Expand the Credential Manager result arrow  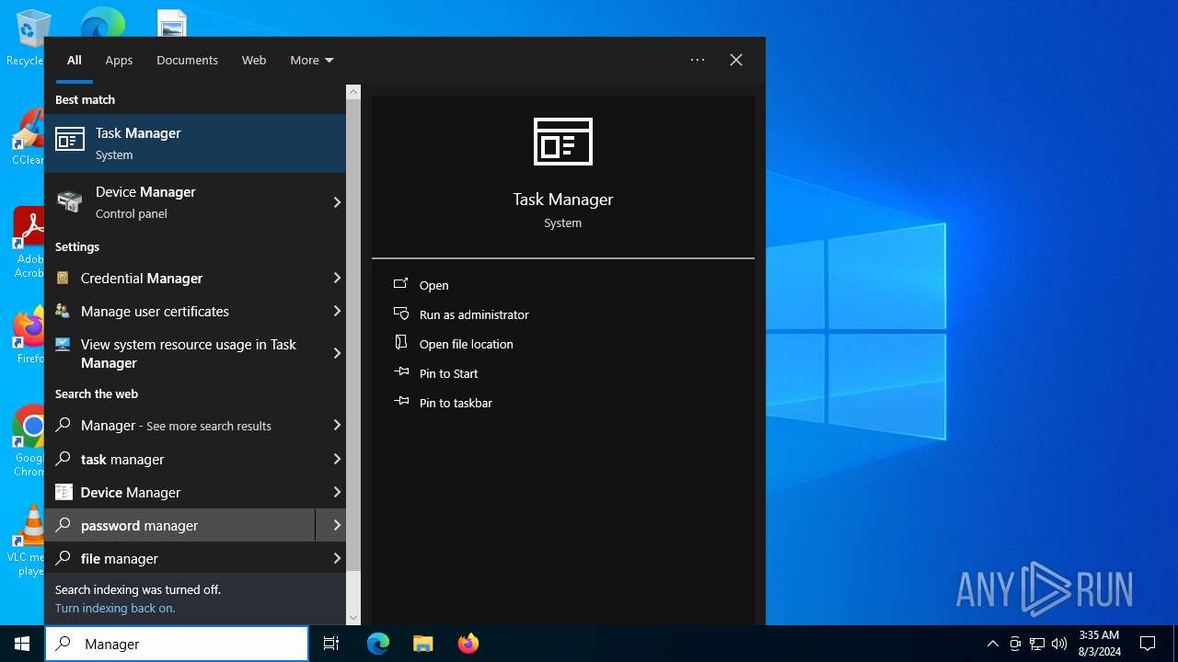pos(336,278)
